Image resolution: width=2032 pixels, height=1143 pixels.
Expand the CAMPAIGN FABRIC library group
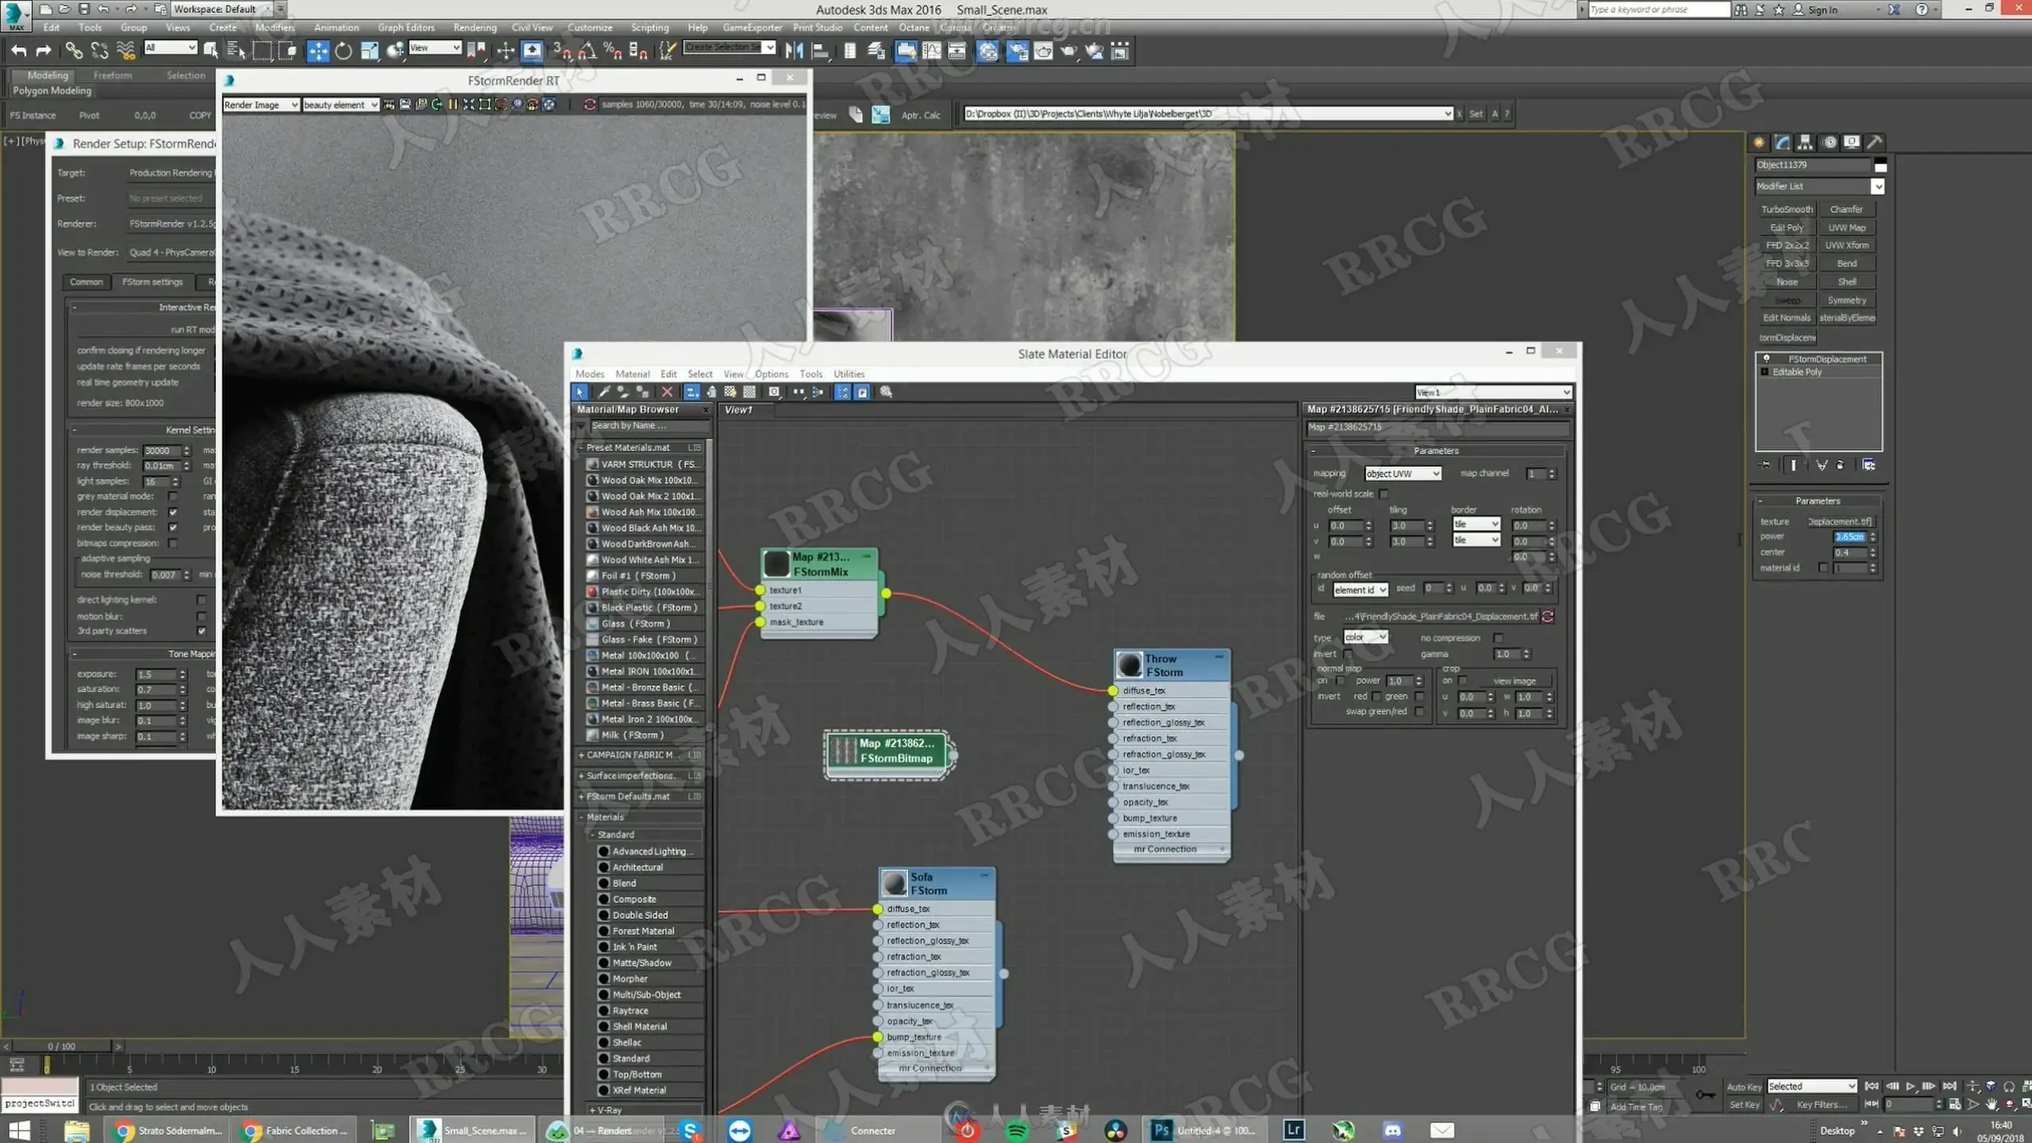(x=582, y=755)
